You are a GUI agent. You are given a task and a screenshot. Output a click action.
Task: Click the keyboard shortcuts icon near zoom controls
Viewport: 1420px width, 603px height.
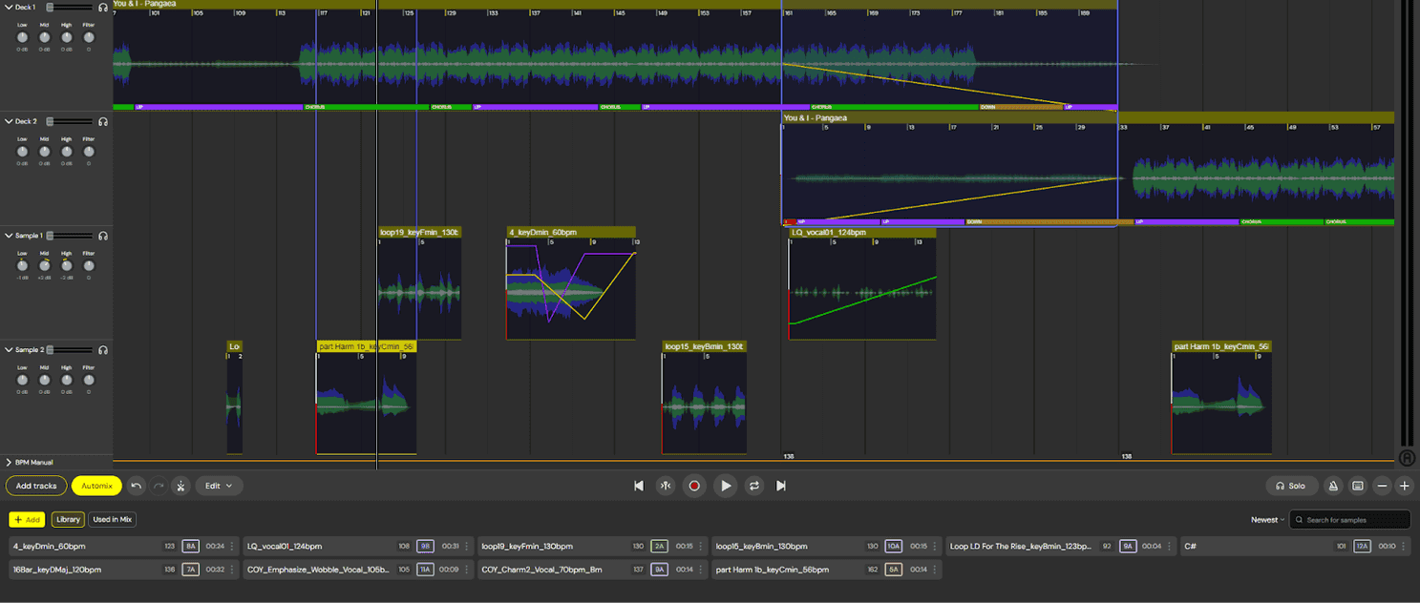pos(1357,486)
